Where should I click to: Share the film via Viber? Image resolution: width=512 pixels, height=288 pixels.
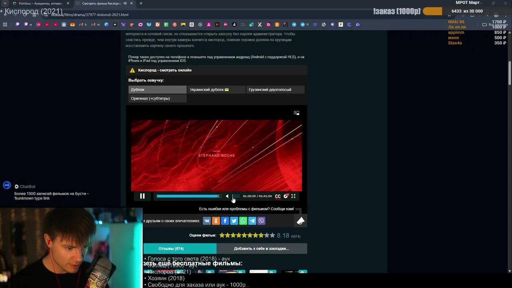tap(261, 221)
